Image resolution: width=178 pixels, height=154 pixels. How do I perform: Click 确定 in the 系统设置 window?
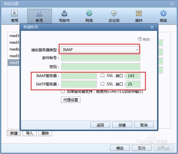(x=120, y=148)
